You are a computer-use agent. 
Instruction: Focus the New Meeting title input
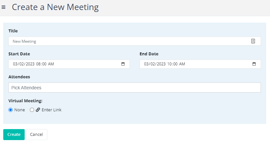coord(135,41)
